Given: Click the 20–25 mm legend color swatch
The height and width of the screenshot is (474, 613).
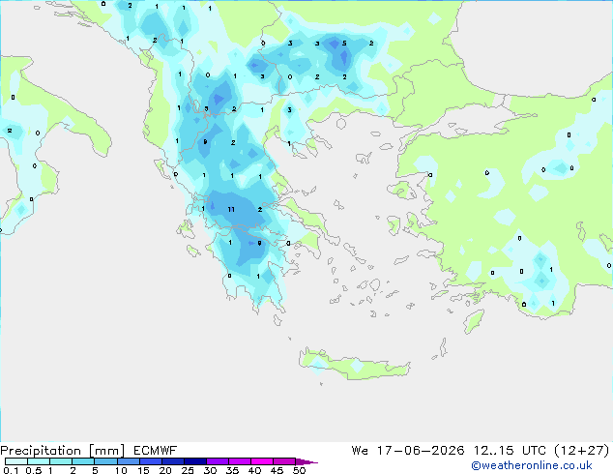Looking at the screenshot, I should (x=173, y=461).
